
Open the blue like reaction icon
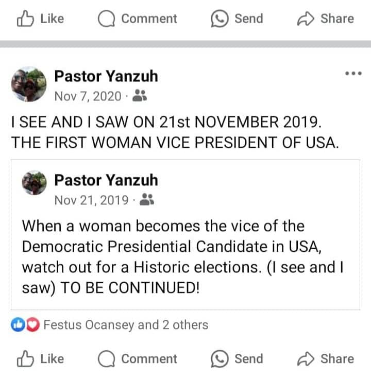point(18,325)
